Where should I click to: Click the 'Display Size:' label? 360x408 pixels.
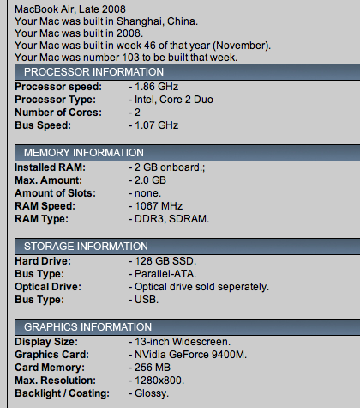click(x=46, y=342)
